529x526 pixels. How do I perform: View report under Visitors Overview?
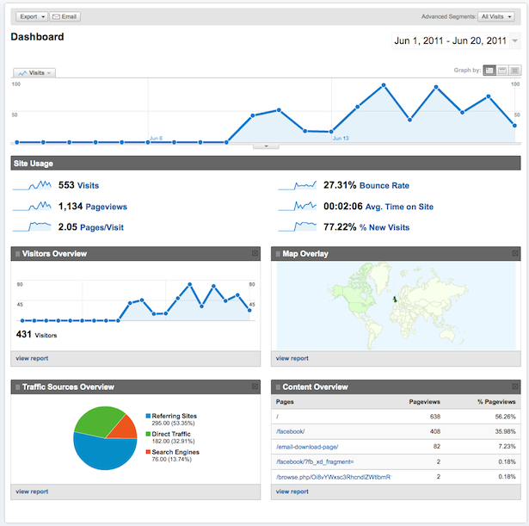point(32,358)
